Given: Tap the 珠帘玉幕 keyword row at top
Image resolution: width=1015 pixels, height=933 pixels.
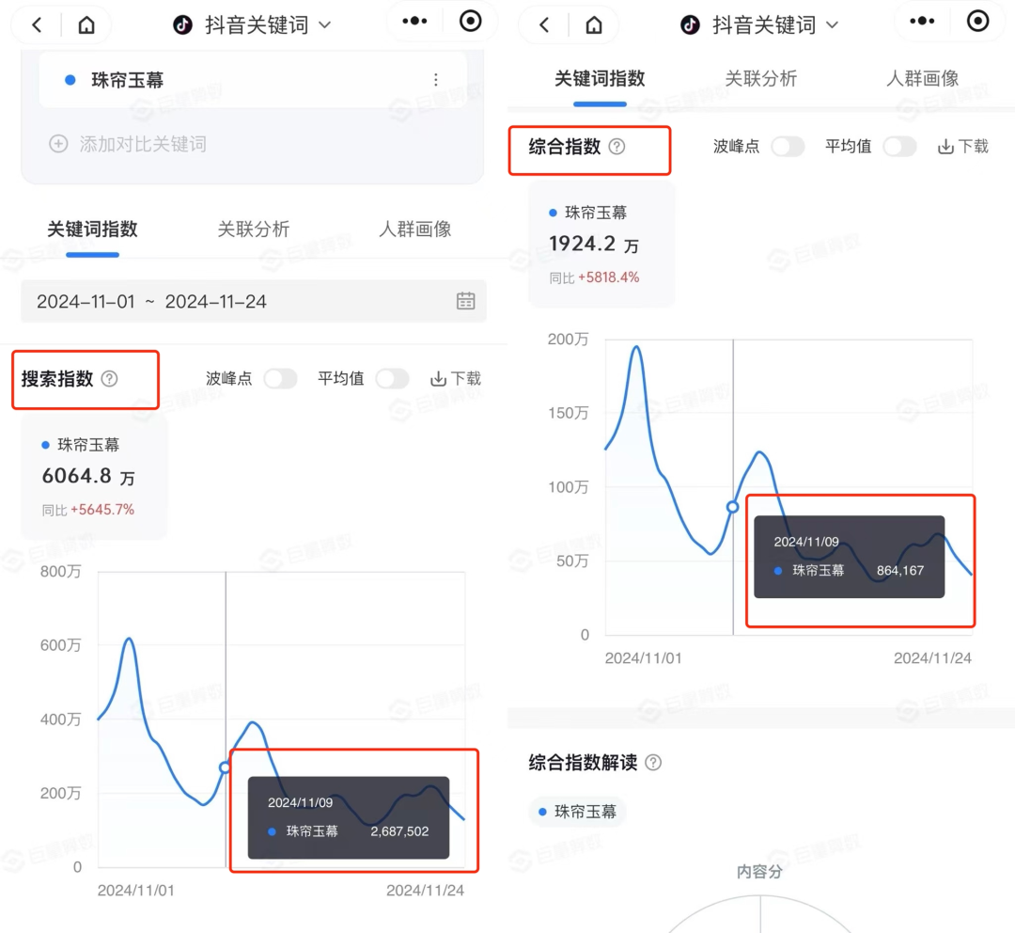Looking at the screenshot, I should pos(253,80).
